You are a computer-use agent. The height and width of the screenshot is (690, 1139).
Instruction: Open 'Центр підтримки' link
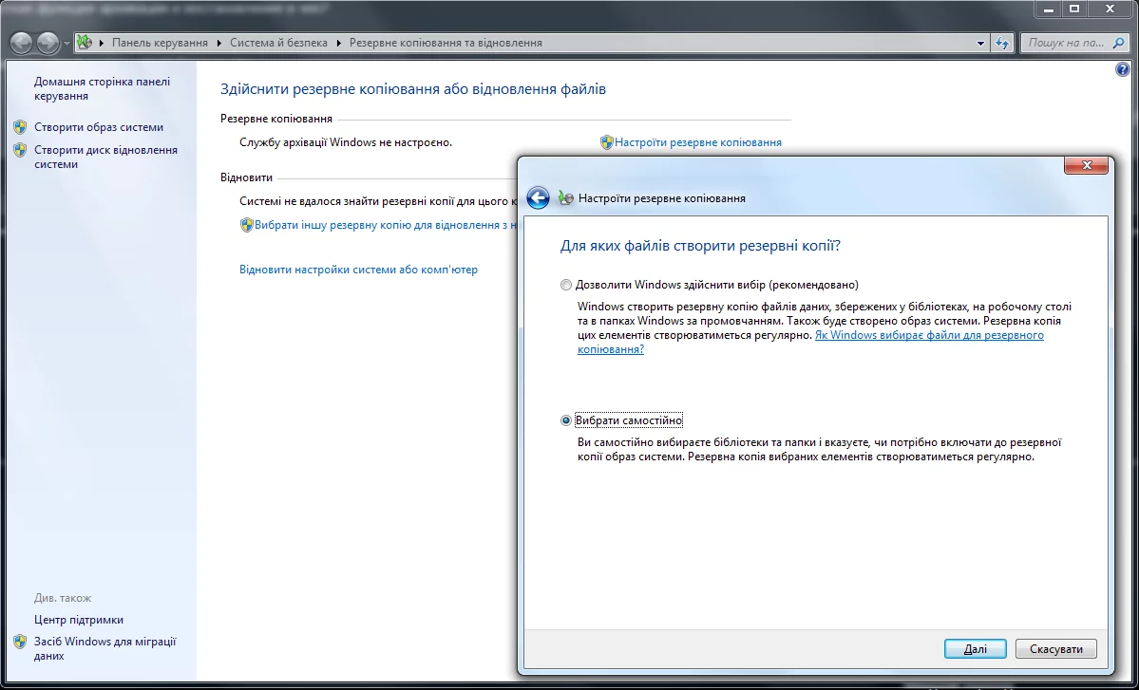[79, 620]
